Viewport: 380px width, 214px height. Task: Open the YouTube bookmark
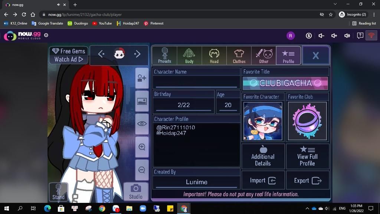(x=102, y=23)
